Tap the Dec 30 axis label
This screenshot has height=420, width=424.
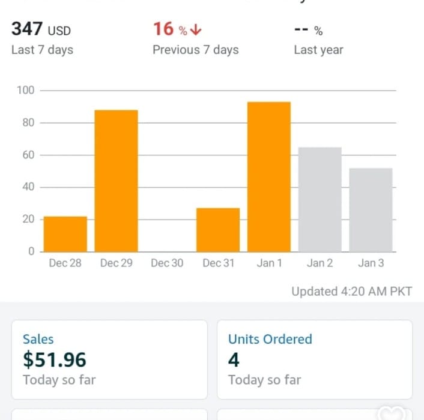[167, 263]
